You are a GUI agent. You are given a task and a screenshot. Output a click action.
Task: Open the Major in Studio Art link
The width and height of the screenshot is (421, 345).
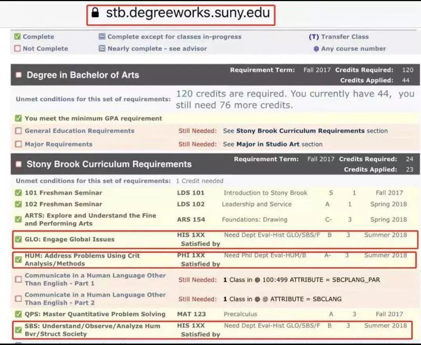(x=268, y=144)
